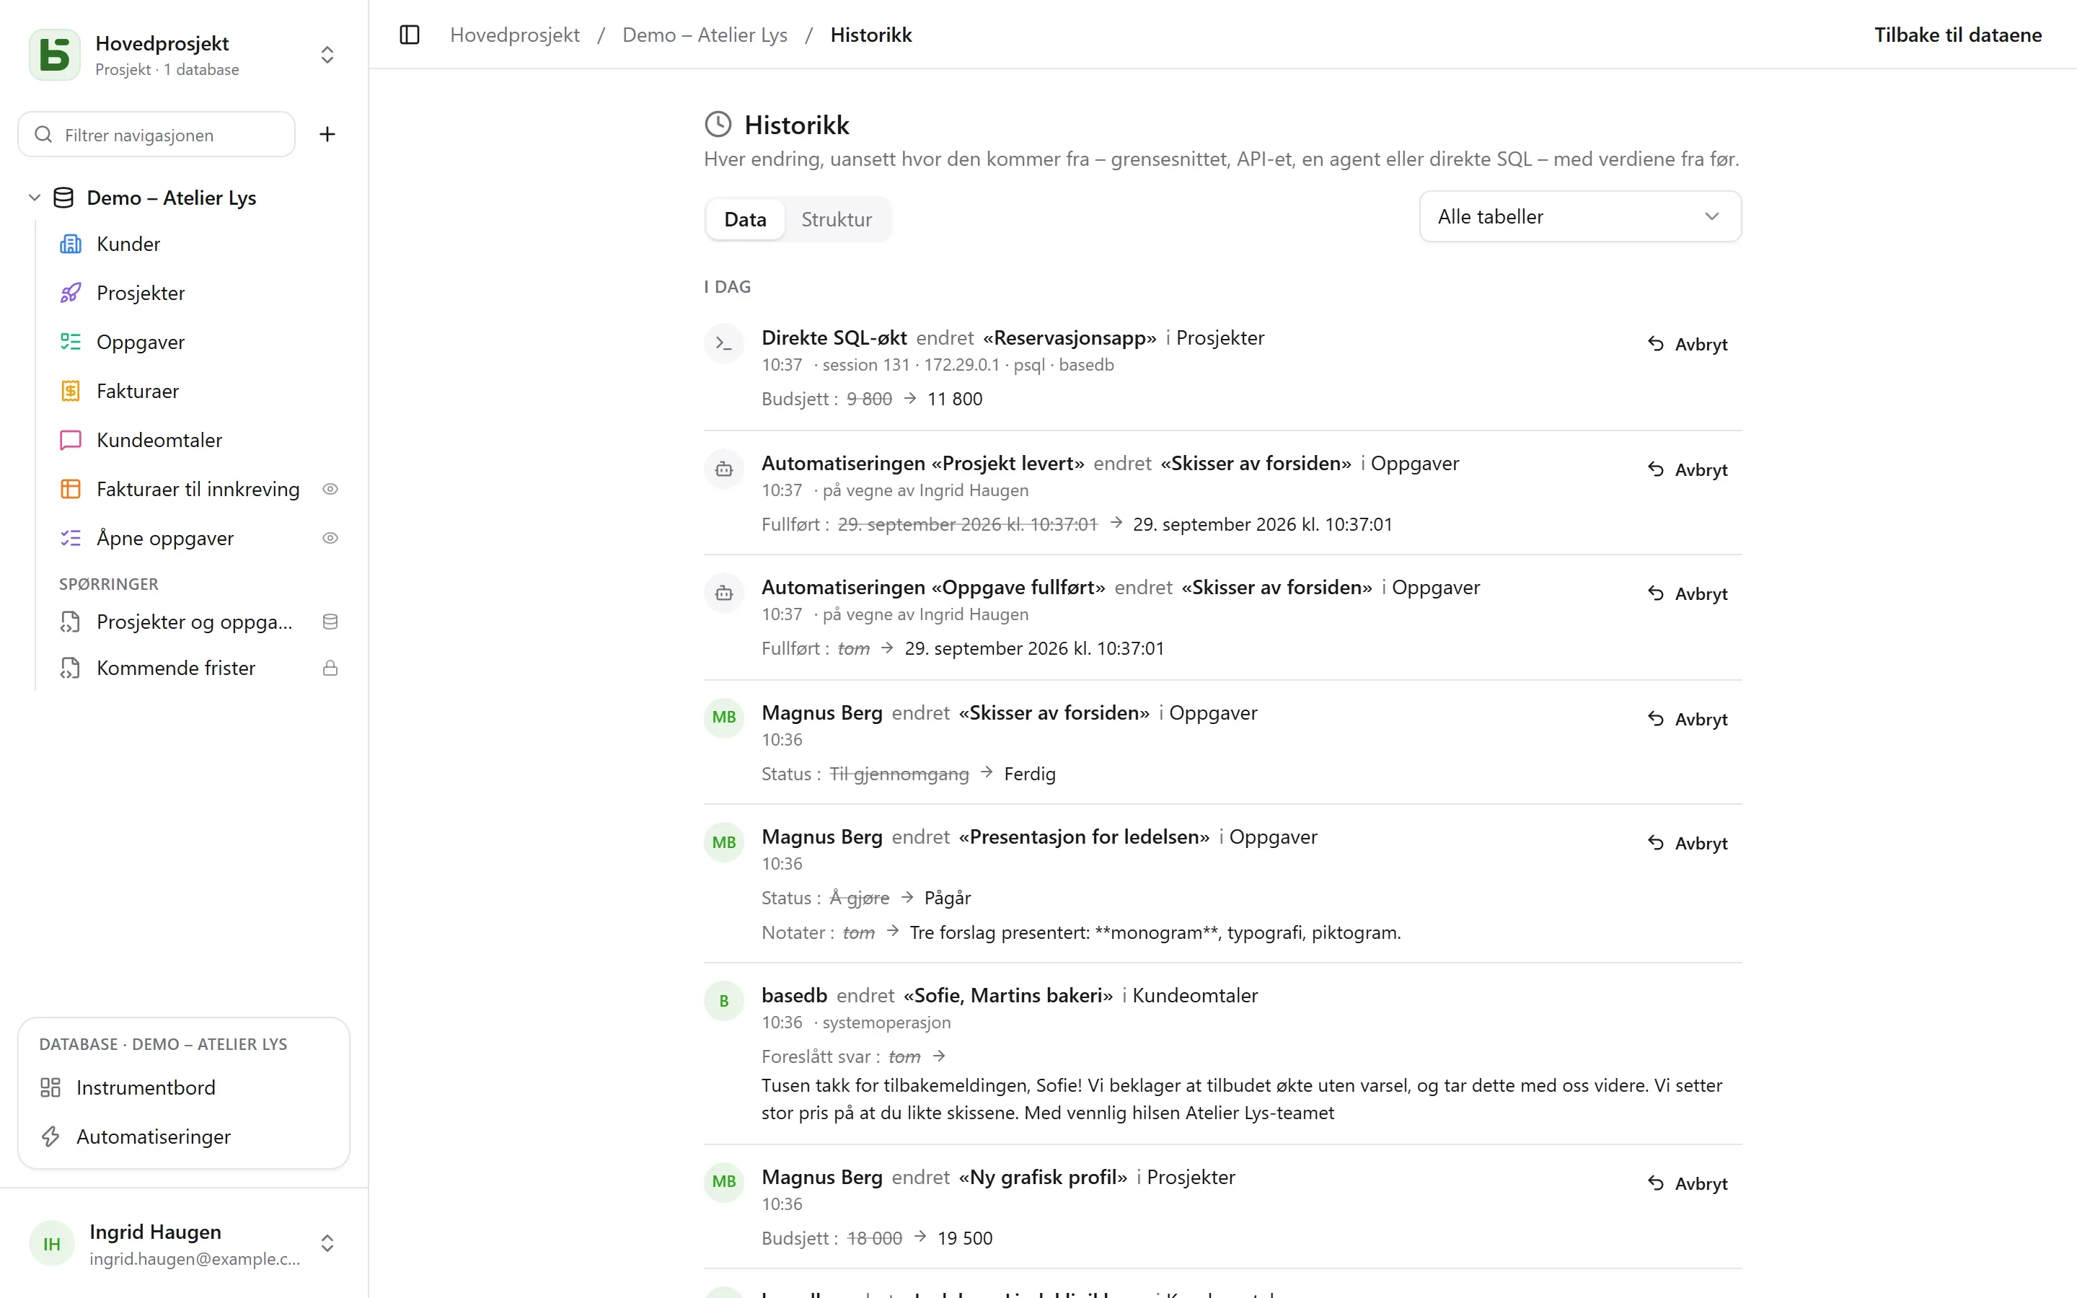Open Fakturaer til innkreving view
This screenshot has height=1298, width=2077.
(x=198, y=488)
